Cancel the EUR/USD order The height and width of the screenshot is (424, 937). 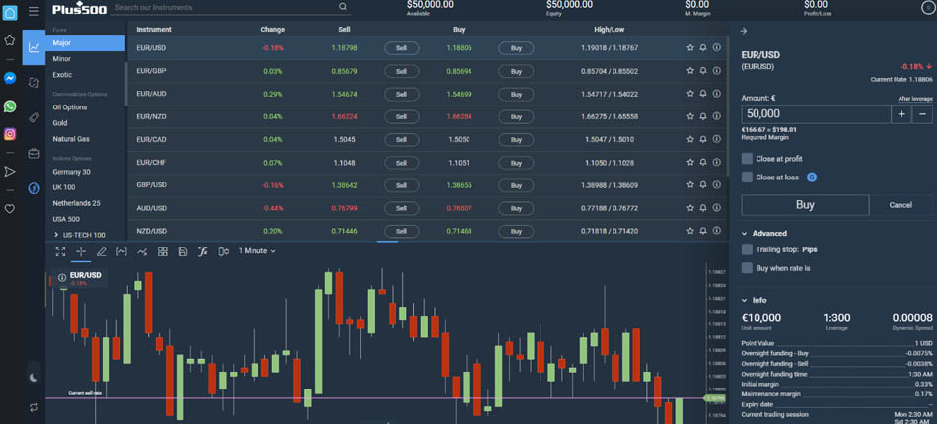[x=901, y=205]
